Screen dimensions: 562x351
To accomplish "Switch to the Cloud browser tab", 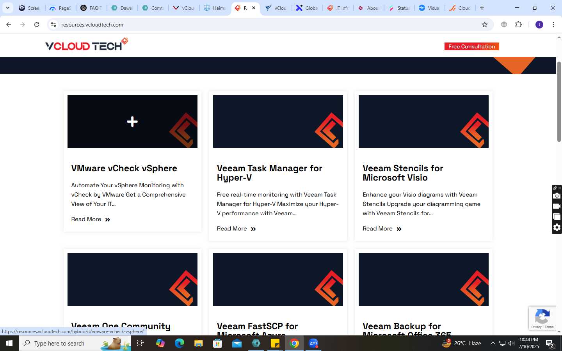I will pyautogui.click(x=460, y=8).
